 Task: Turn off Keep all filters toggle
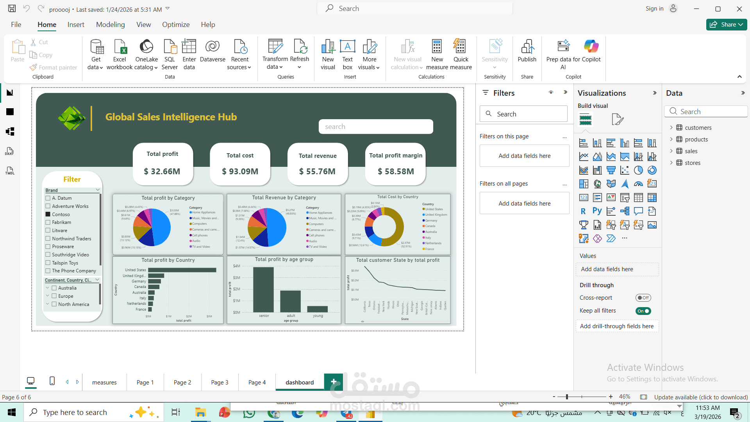[643, 311]
